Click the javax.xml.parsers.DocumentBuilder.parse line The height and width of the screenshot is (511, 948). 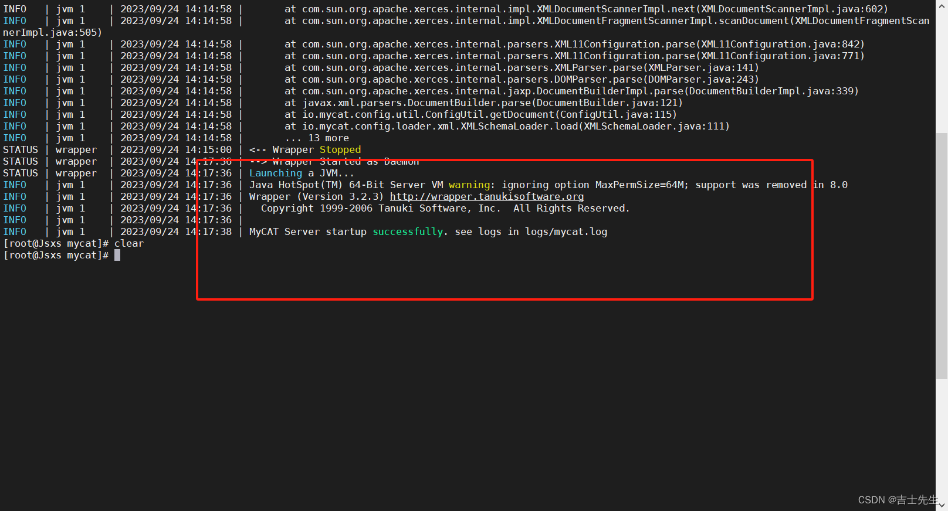tap(483, 103)
